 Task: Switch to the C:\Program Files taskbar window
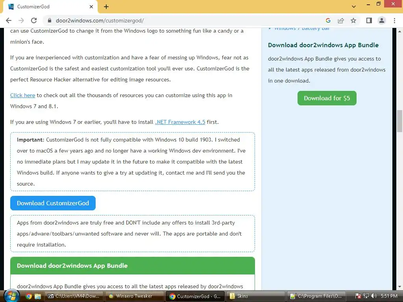click(316, 296)
